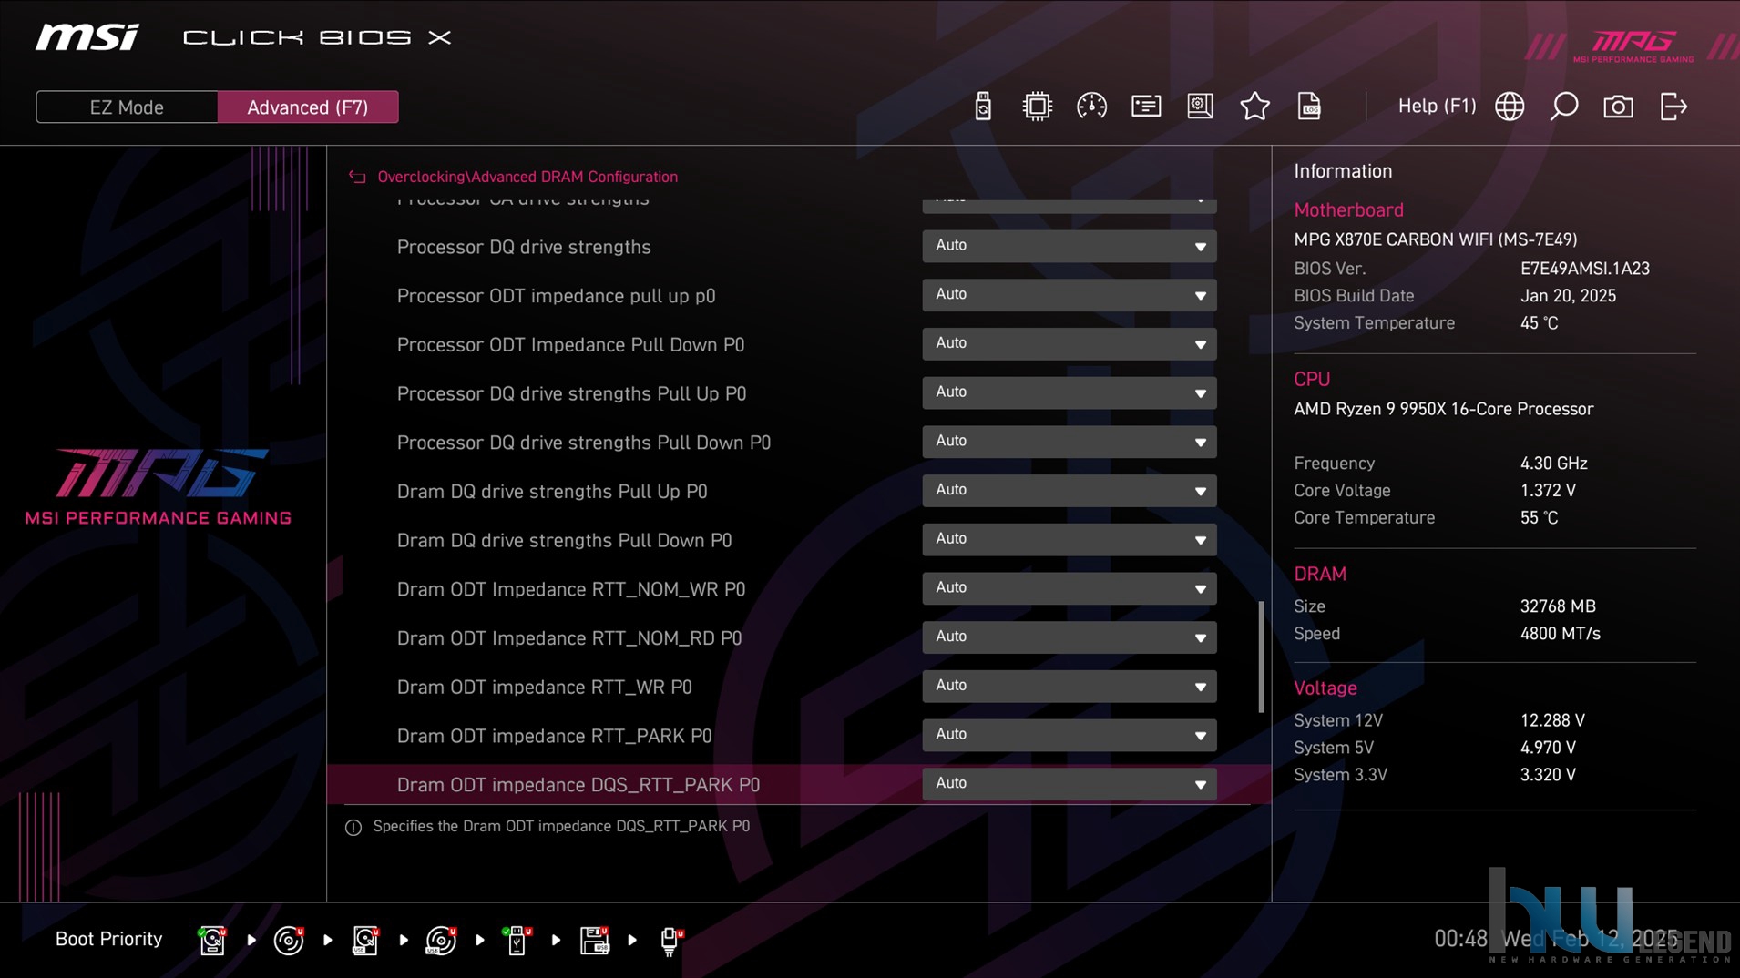Click the AMD Ryzen 9 9950X 16-Core Processor text

(x=1443, y=409)
